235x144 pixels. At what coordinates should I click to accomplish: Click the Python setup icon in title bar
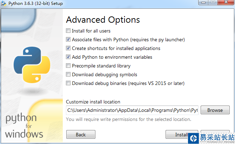[x=4, y=3]
